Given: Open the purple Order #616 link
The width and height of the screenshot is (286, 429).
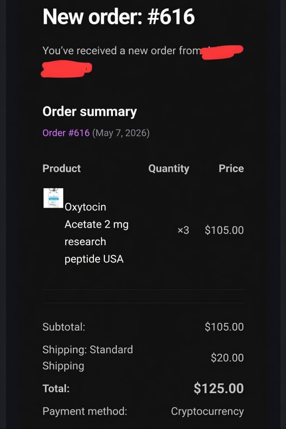Looking at the screenshot, I should pyautogui.click(x=66, y=133).
